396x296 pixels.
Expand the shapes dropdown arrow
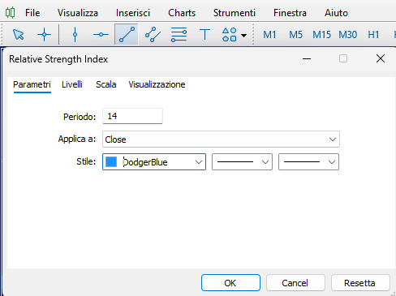pyautogui.click(x=243, y=36)
